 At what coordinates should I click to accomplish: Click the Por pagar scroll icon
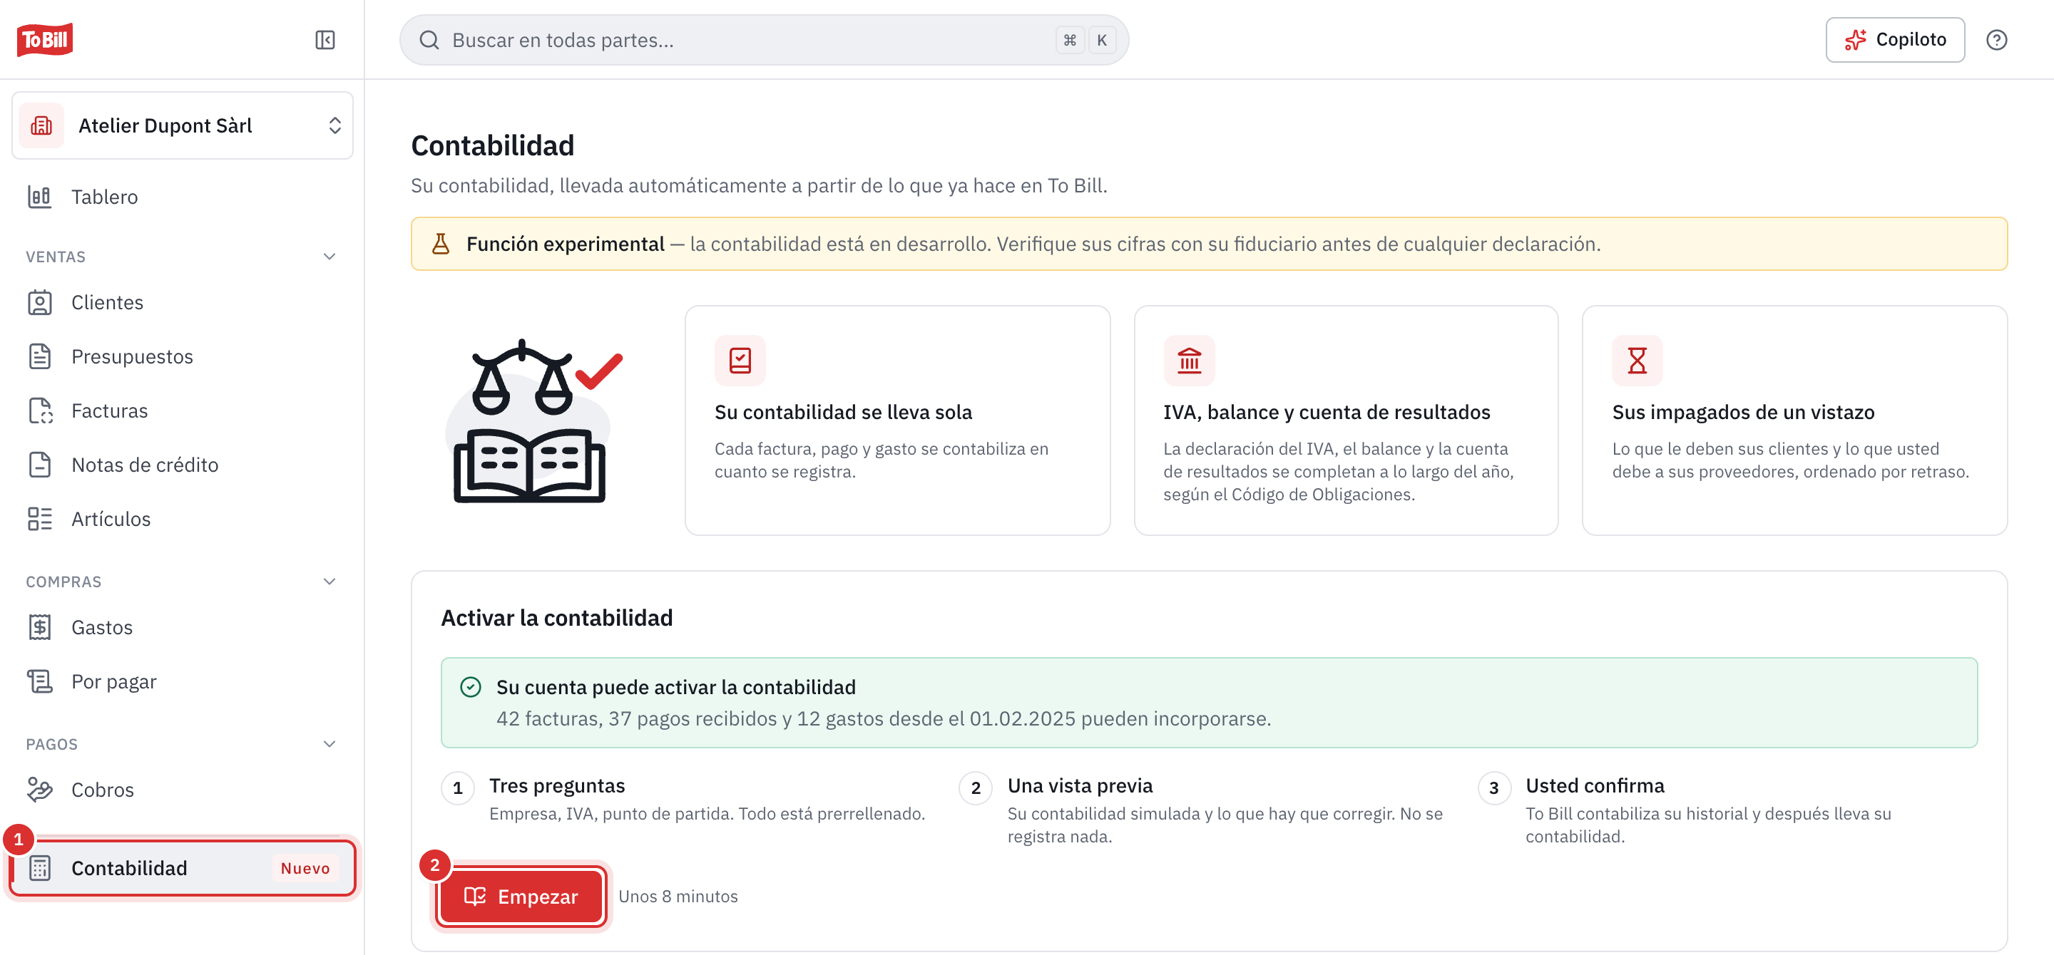40,682
